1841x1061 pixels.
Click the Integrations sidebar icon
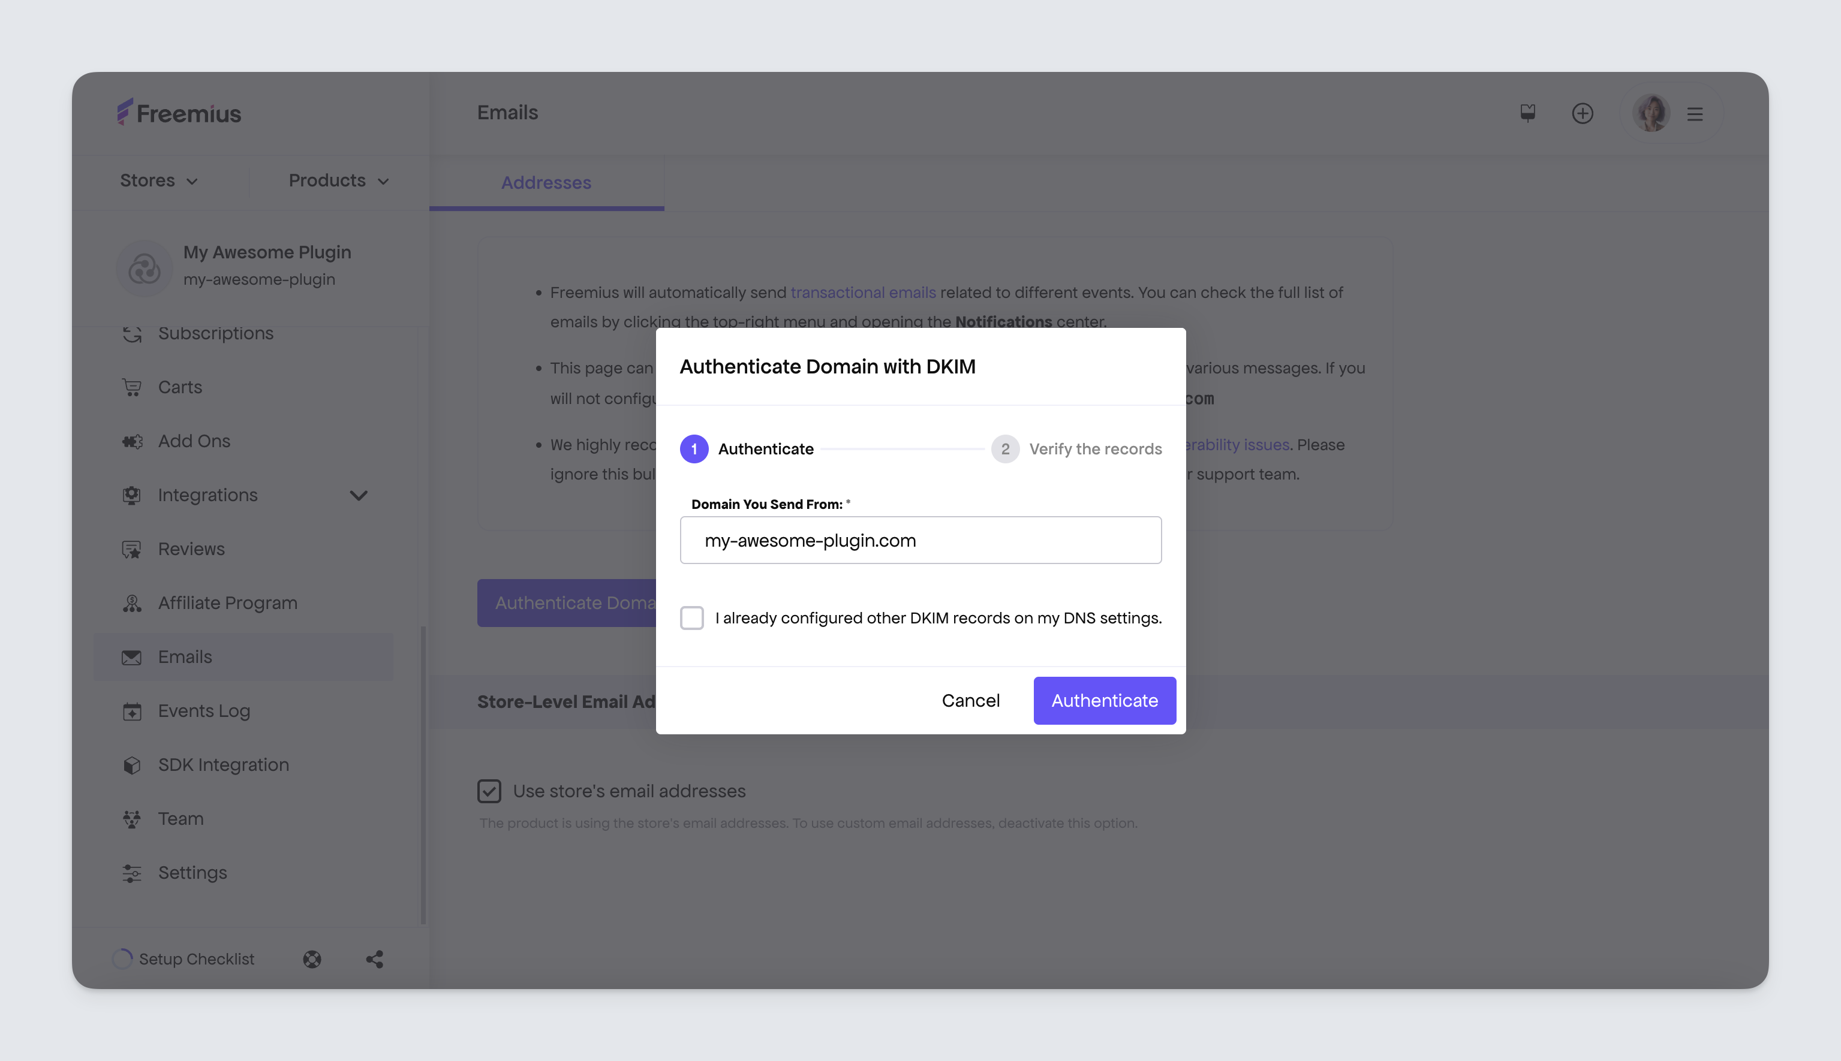(132, 496)
